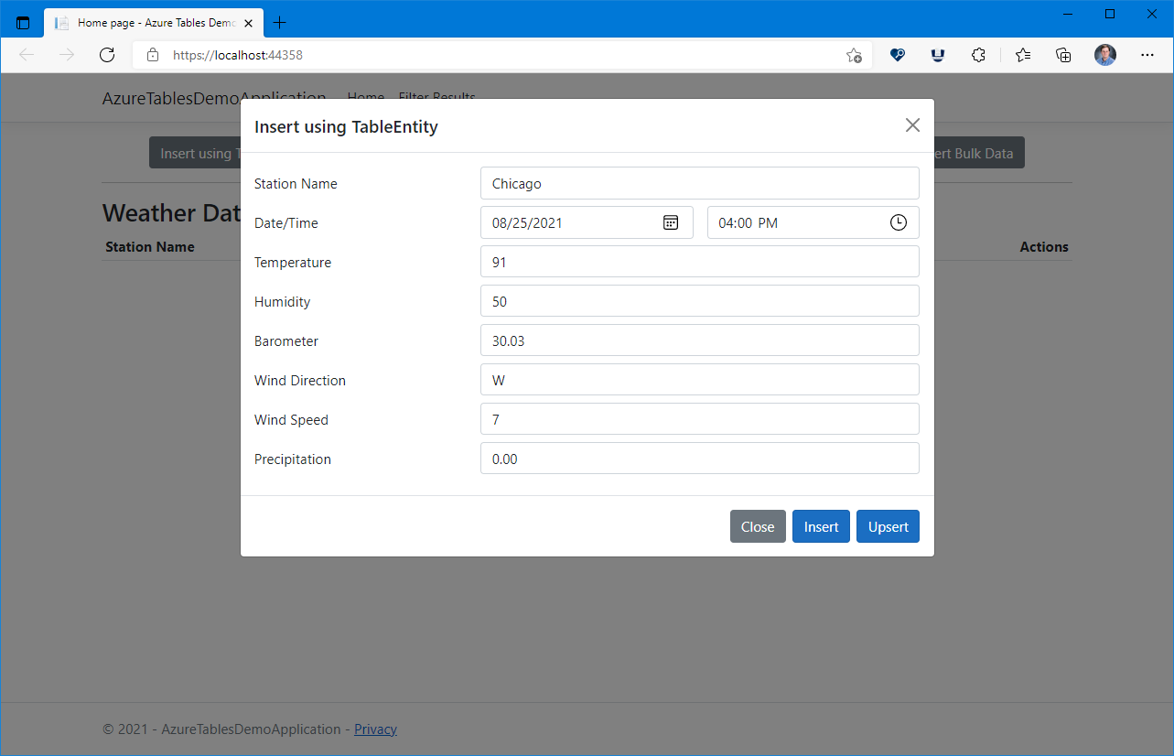
Task: Click the Wind Direction input field
Action: (x=699, y=380)
